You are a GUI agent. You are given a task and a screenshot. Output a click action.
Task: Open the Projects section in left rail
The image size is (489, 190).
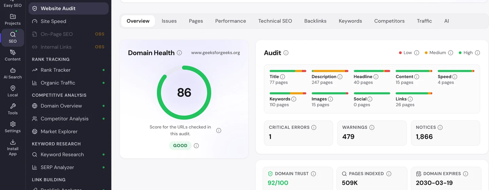tap(13, 20)
